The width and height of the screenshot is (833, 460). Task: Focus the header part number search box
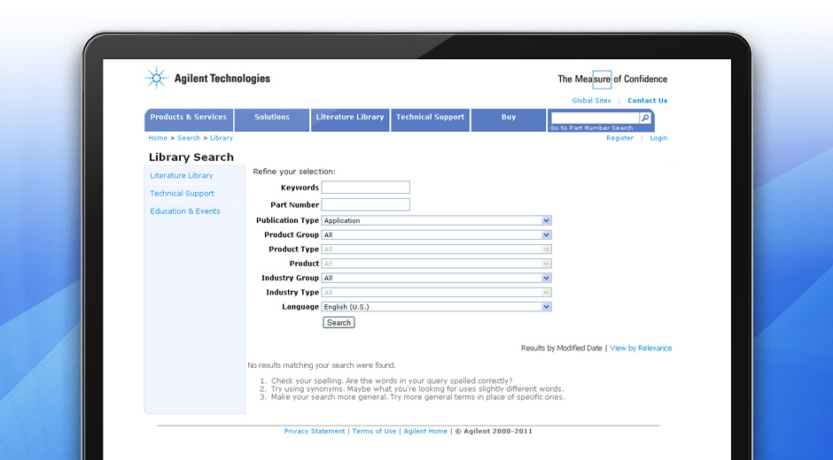click(595, 118)
